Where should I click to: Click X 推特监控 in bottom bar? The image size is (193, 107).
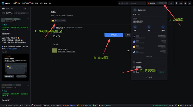click(x=45, y=106)
